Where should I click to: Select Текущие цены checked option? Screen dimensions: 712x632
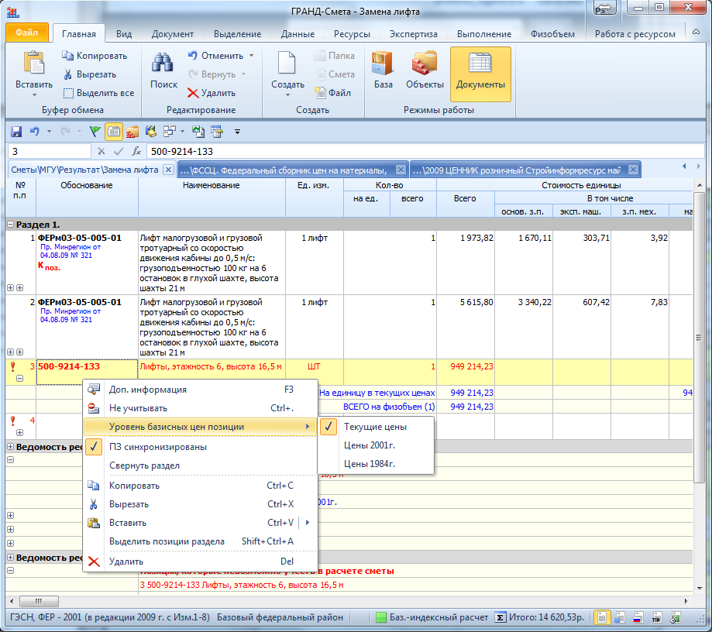pyautogui.click(x=375, y=426)
